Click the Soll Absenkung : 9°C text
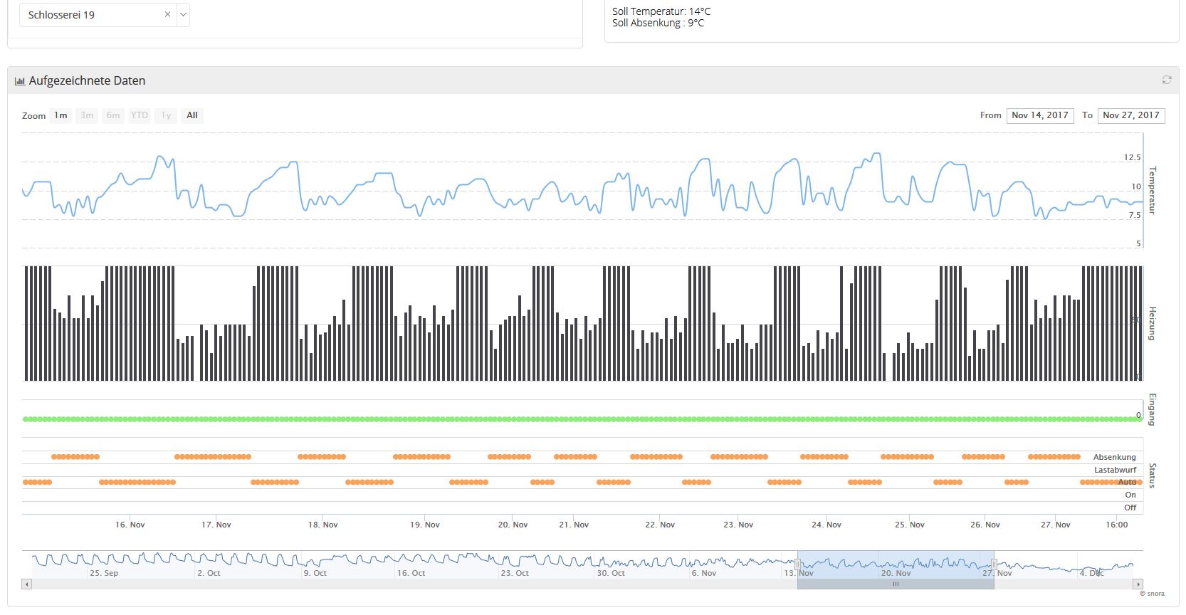Viewport: 1186px width, 615px height. [x=658, y=23]
